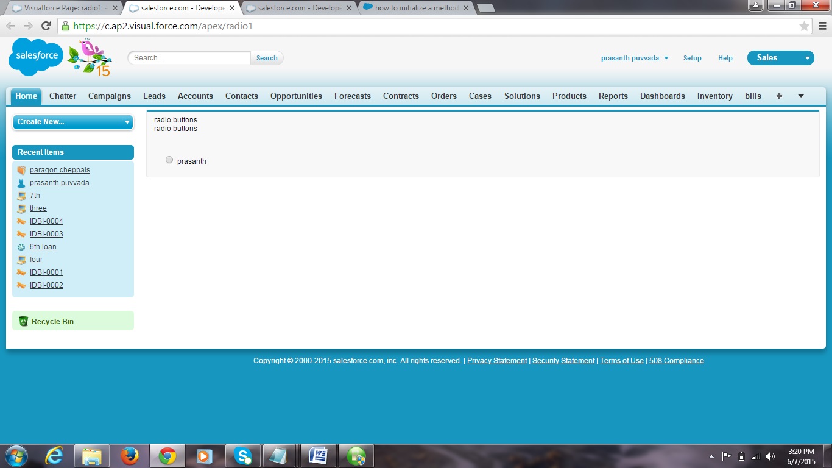The height and width of the screenshot is (468, 832).
Task: Click the green padlock in the address bar
Action: [x=65, y=26]
